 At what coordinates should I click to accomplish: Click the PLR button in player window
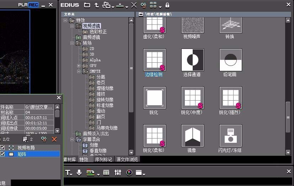click(23, 5)
